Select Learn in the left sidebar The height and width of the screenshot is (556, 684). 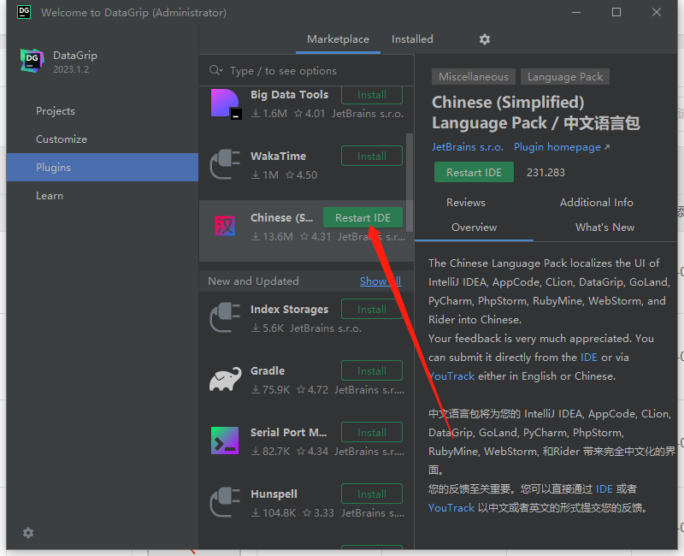(50, 195)
